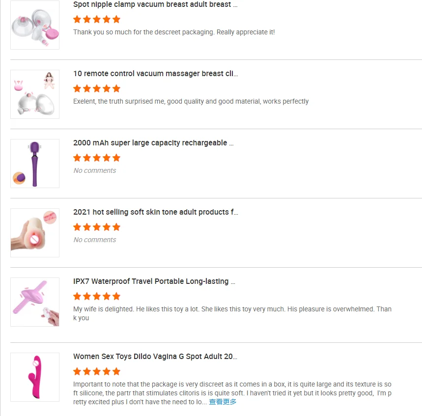Image resolution: width=422 pixels, height=416 pixels.
Task: Click the 10 remote control vacuum massager thumbnail
Action: tap(35, 94)
